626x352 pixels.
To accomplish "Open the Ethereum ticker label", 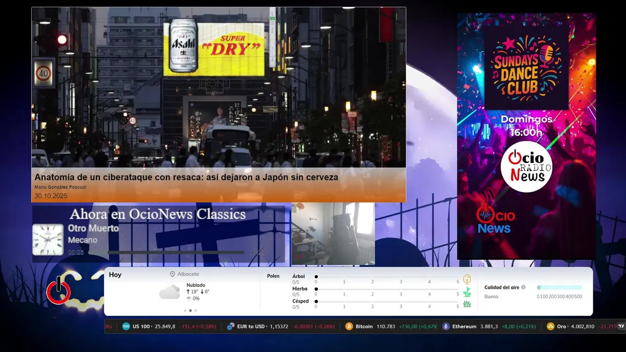I will click(464, 326).
